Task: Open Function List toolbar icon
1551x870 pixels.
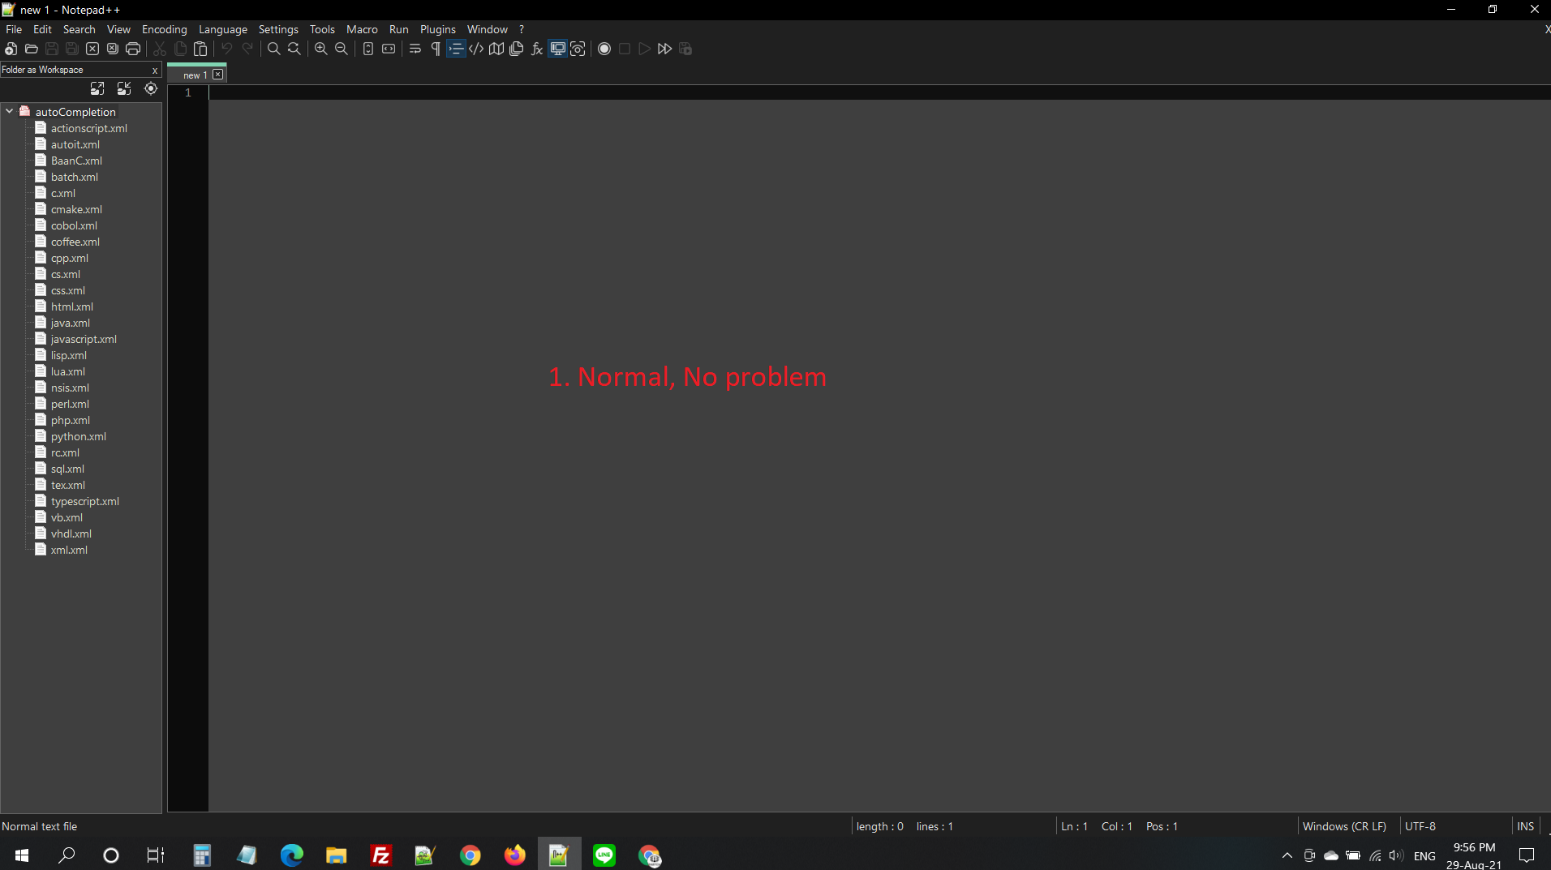Action: tap(537, 49)
